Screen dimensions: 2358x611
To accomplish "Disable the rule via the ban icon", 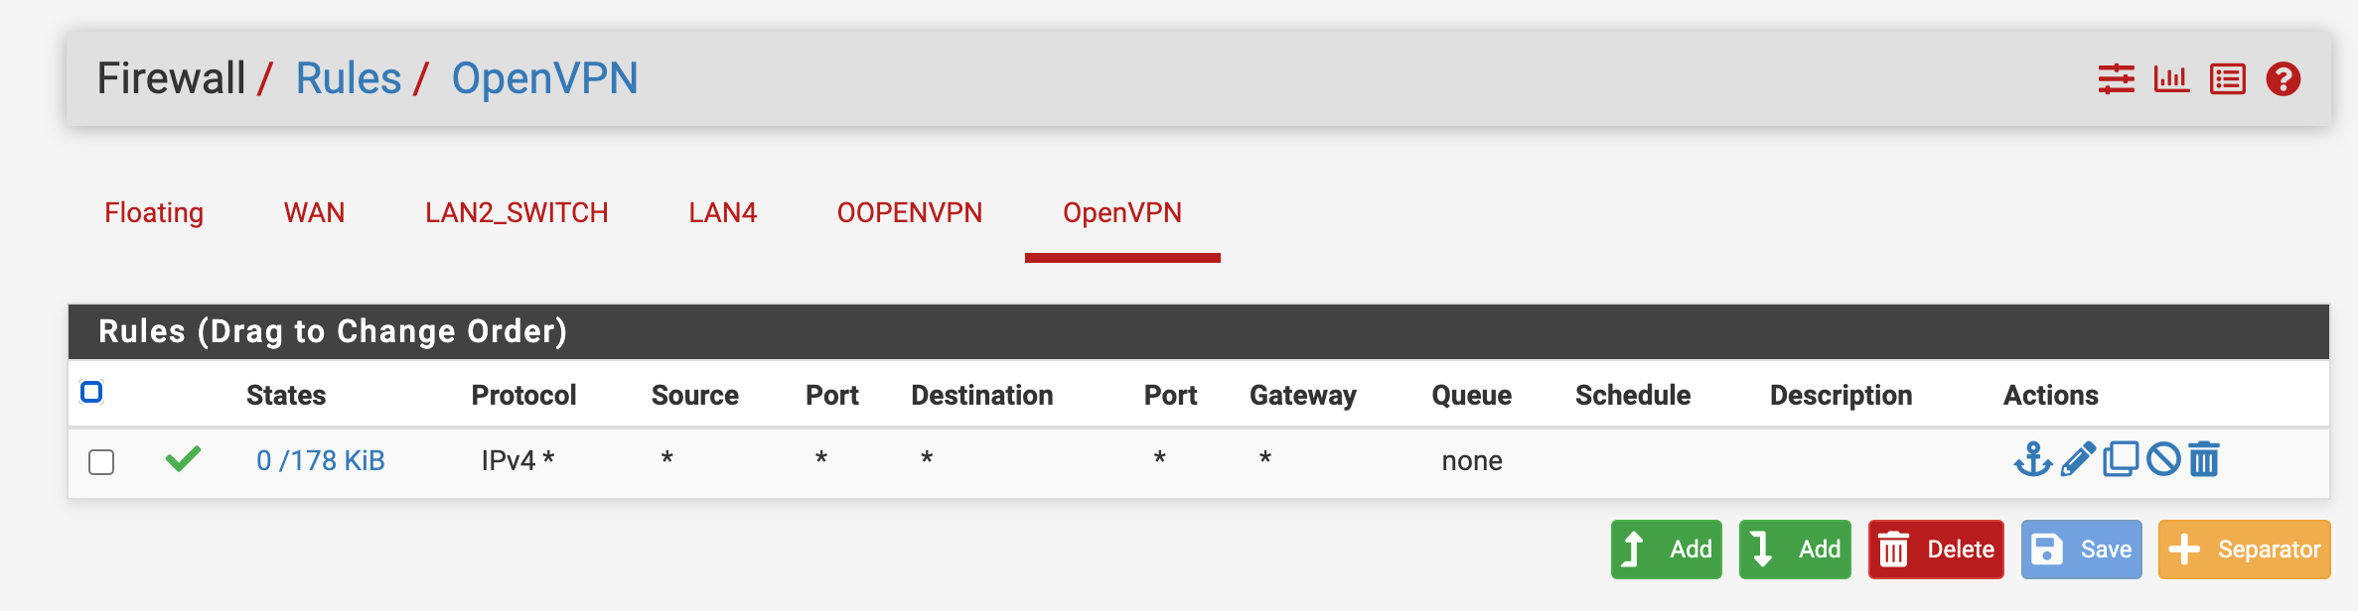I will (2162, 459).
